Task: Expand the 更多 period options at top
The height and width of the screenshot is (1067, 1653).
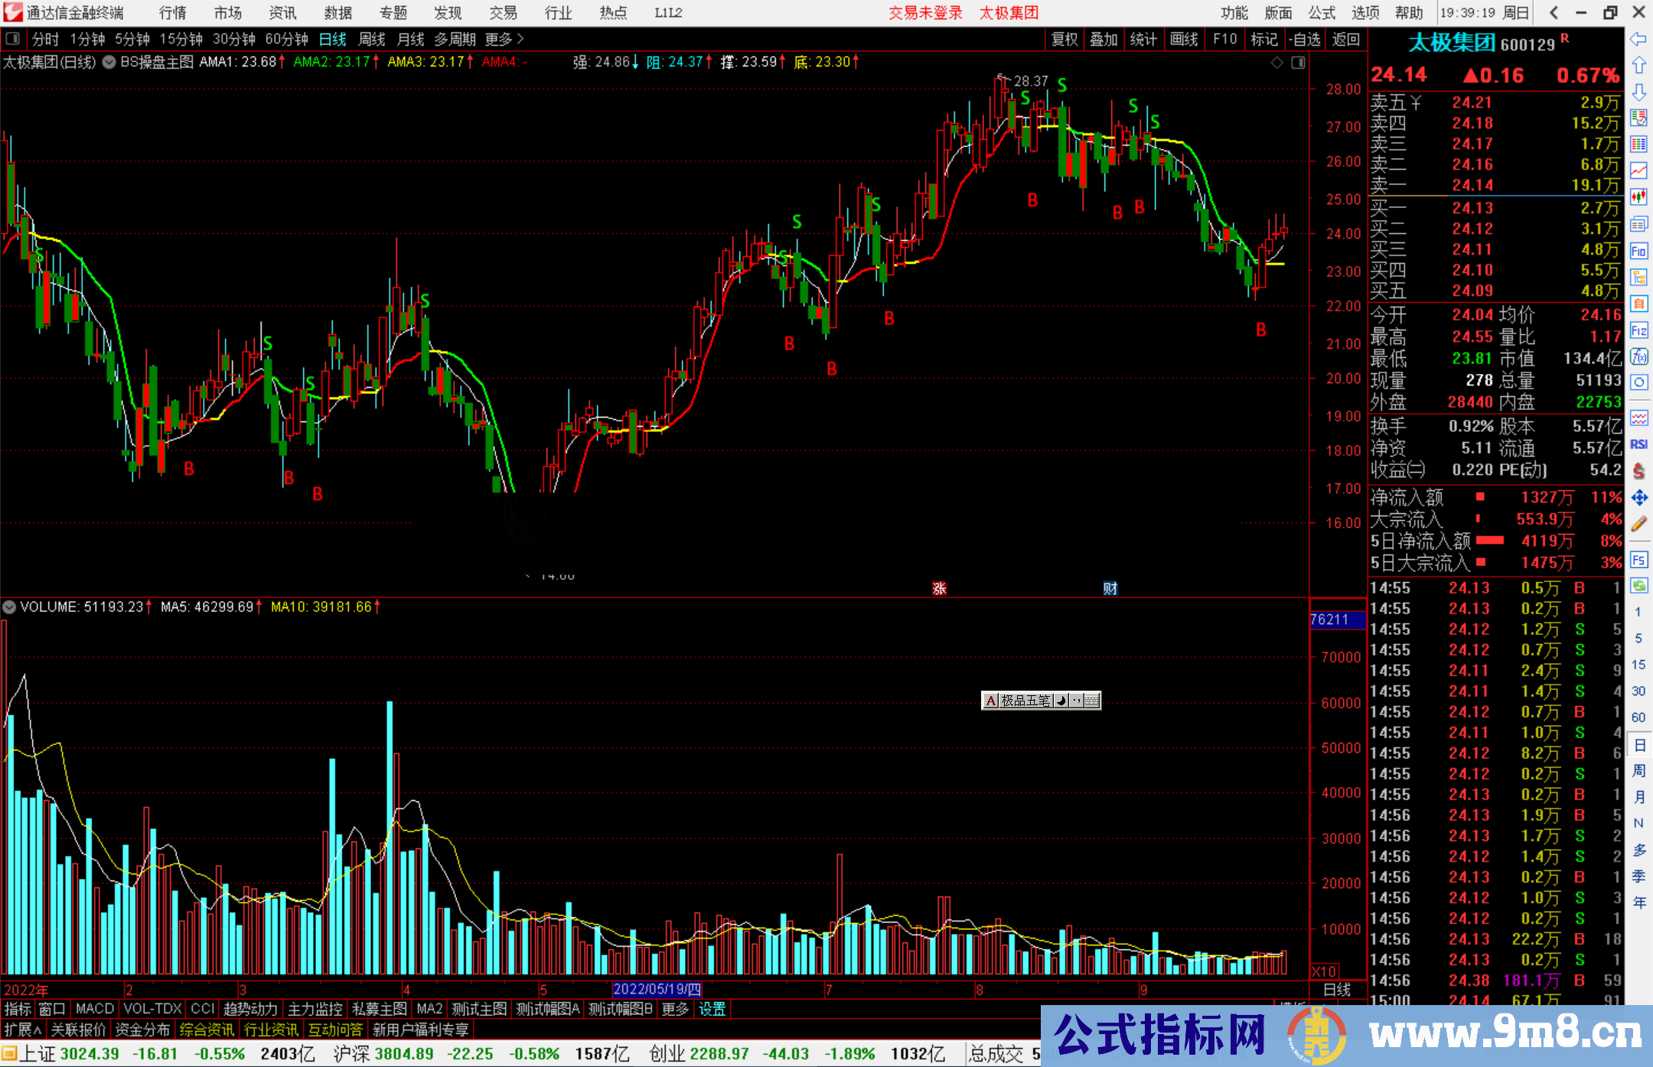Action: [x=504, y=39]
